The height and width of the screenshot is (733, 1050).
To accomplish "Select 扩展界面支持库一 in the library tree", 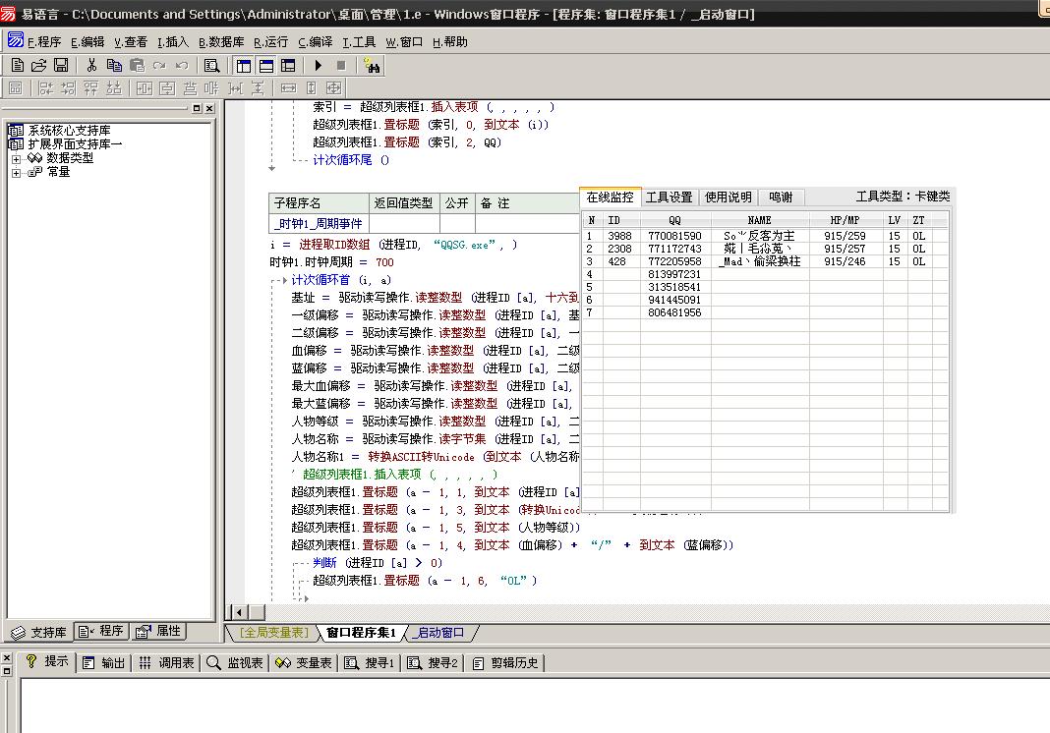I will 75,143.
